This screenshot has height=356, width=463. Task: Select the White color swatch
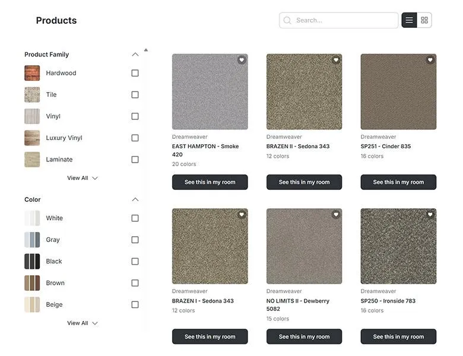pos(32,218)
